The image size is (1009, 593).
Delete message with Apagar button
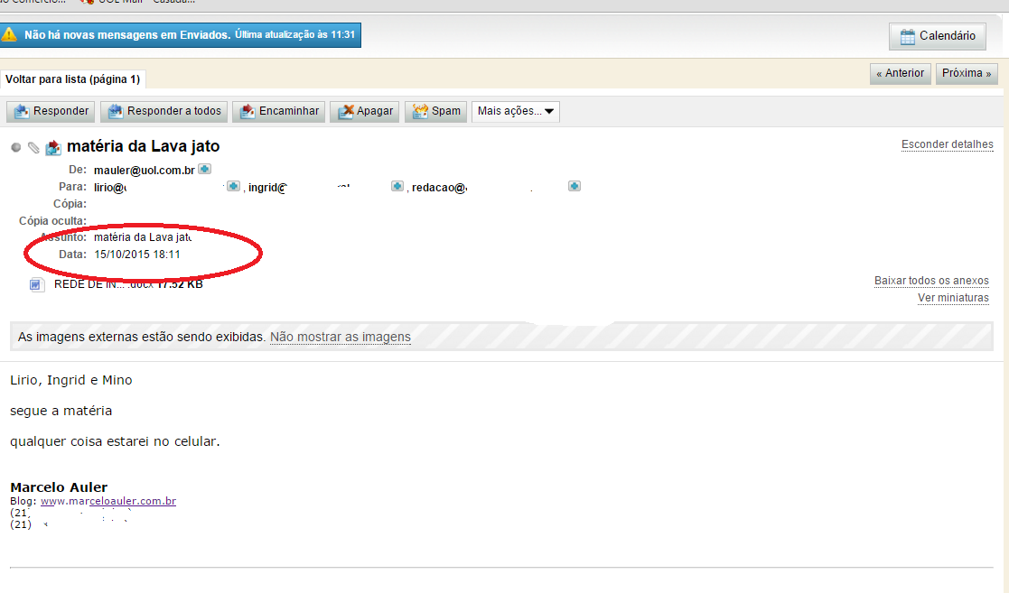(x=365, y=111)
